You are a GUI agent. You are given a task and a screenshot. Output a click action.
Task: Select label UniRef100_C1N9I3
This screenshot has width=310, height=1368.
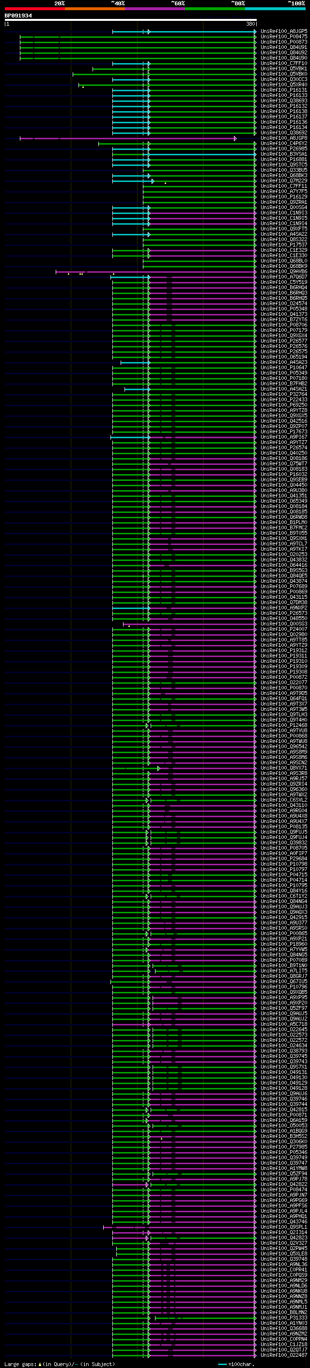(x=283, y=213)
